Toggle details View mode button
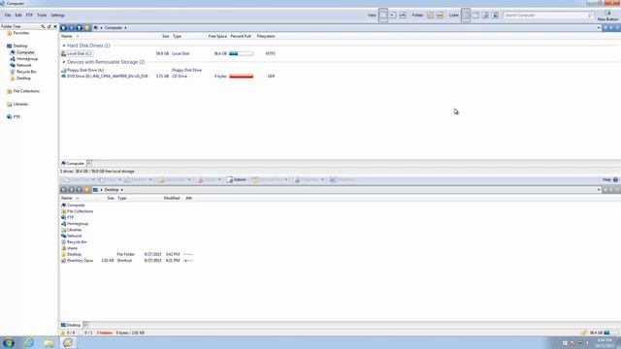Viewport: 621px width, 349px height. click(x=383, y=16)
